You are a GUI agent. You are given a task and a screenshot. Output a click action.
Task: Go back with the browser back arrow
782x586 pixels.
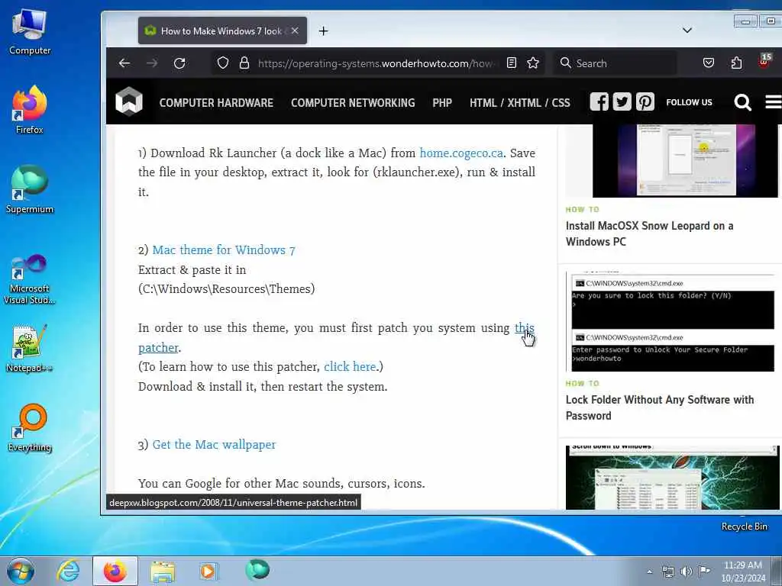click(124, 63)
